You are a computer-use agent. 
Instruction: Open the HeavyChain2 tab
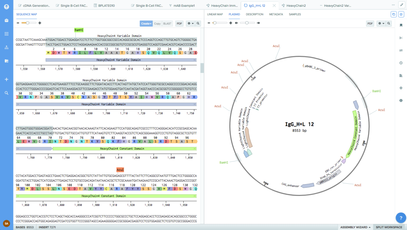tap(296, 6)
